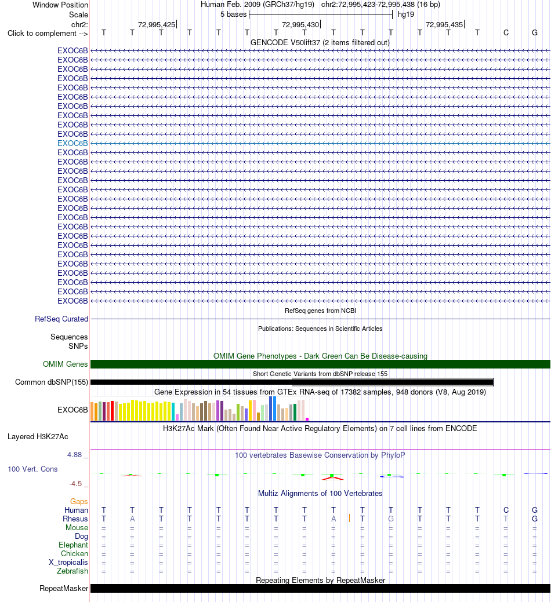Image resolution: width=551 pixels, height=602 pixels.
Task: Click ruler position label 72,995,430
Action: point(300,24)
